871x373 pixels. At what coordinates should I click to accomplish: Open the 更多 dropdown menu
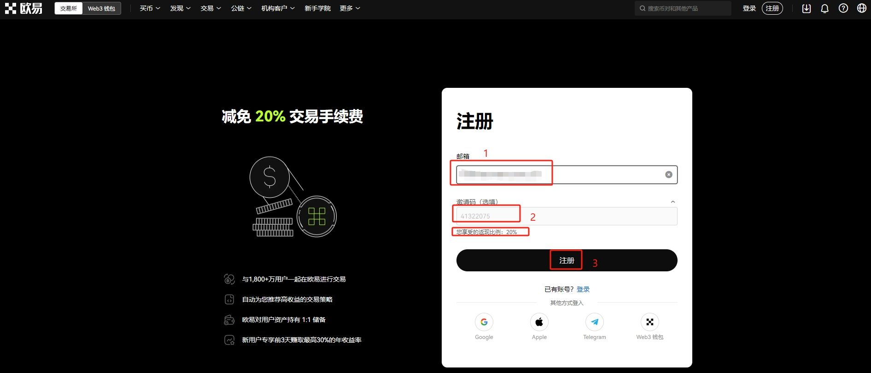pos(350,8)
